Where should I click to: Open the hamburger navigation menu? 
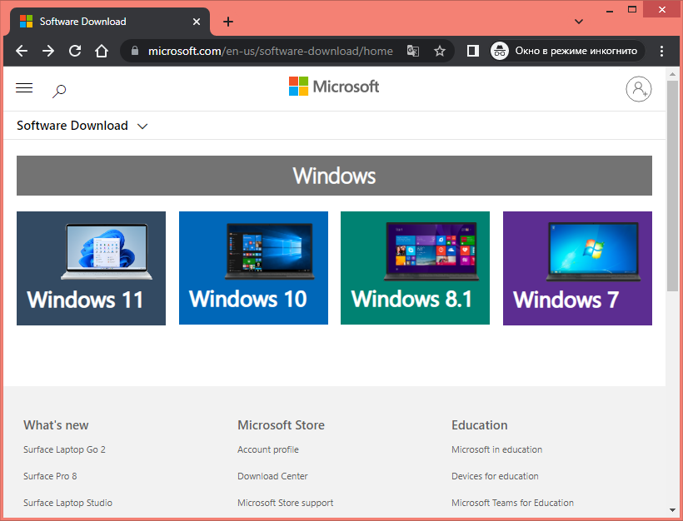(x=24, y=88)
